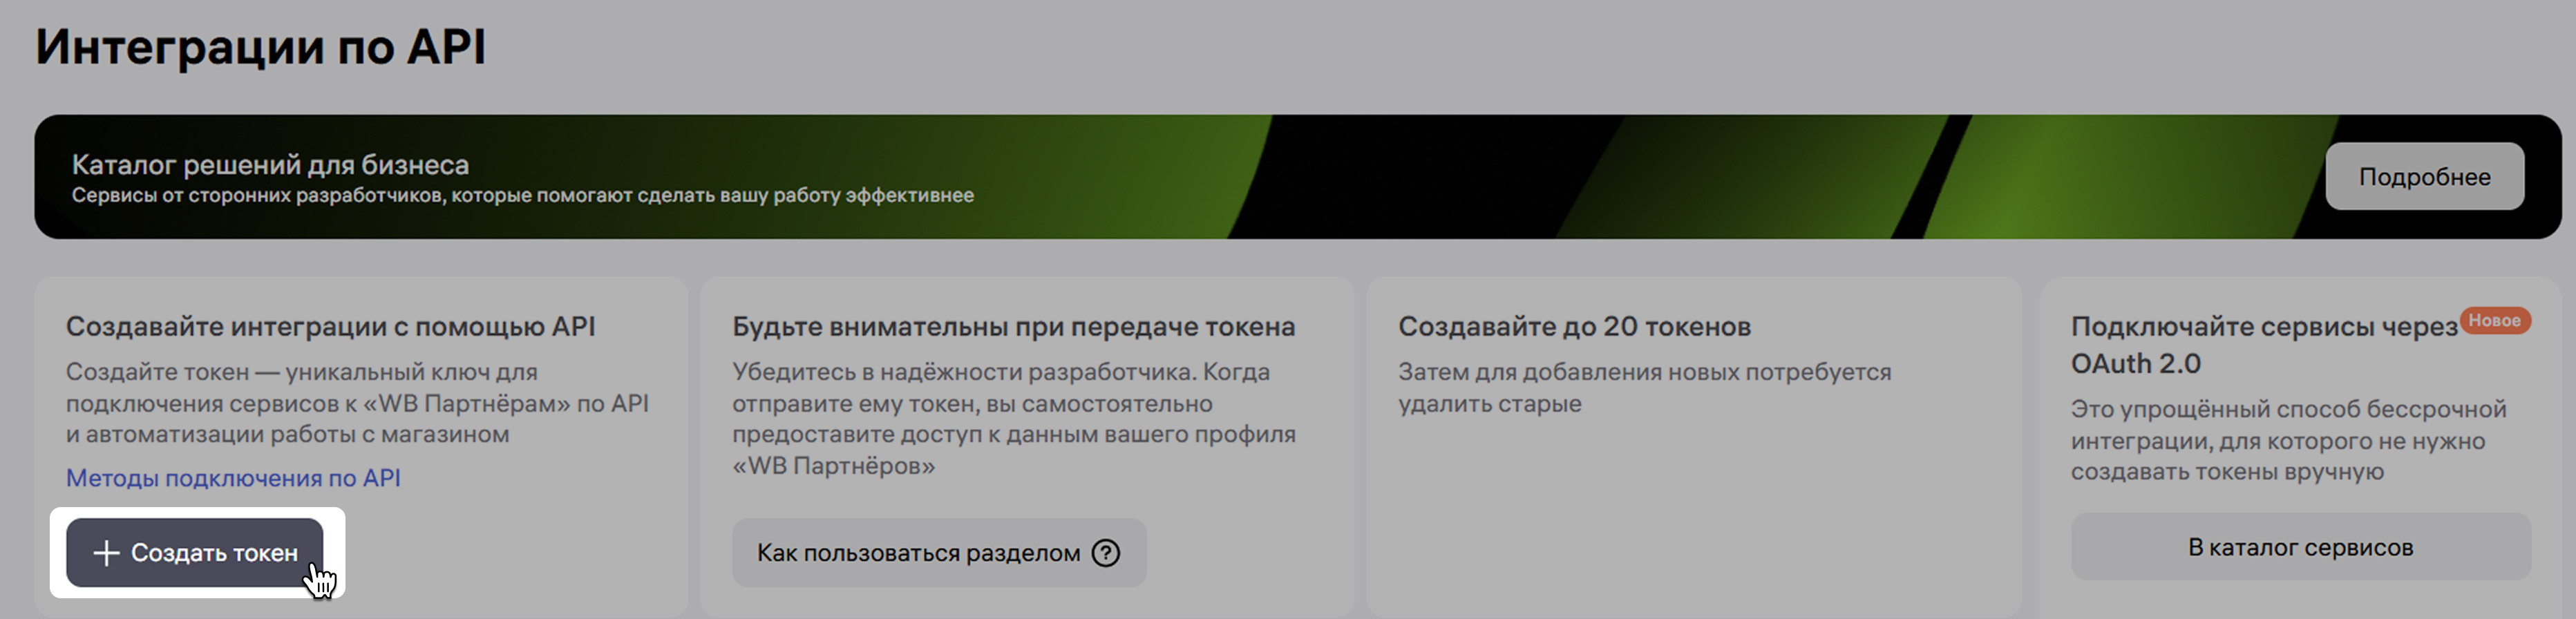Open the Как пользоваться разделом guide
Viewport: 2576px width, 619px height.
coord(917,553)
